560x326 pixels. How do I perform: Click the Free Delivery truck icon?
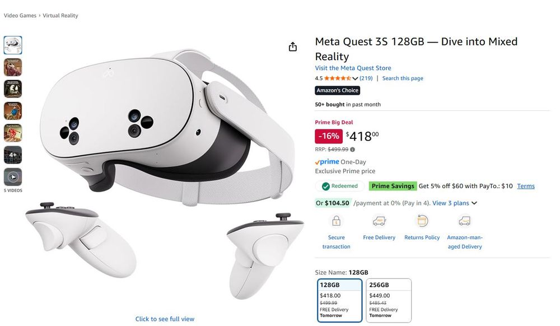[x=379, y=221]
